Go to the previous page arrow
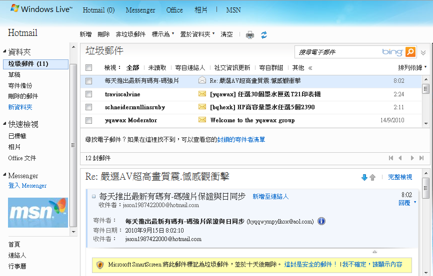Viewport: 433px width, 276px height. pos(400,158)
